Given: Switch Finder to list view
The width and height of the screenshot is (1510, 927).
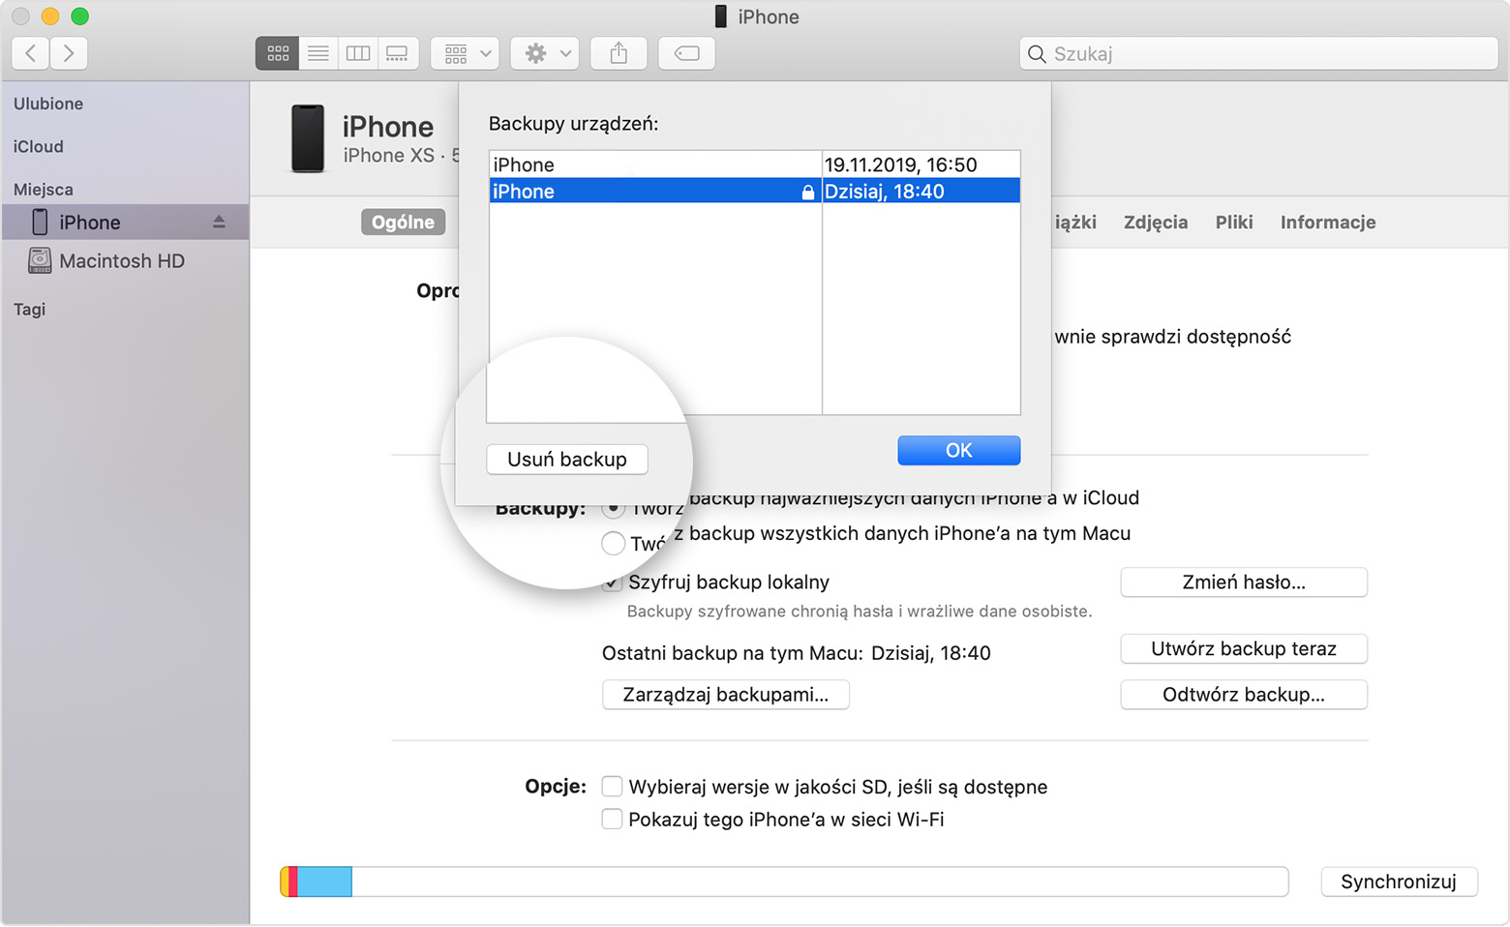Looking at the screenshot, I should click(317, 53).
